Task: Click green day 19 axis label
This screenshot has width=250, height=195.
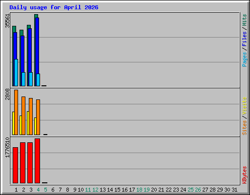Action: (x=146, y=190)
